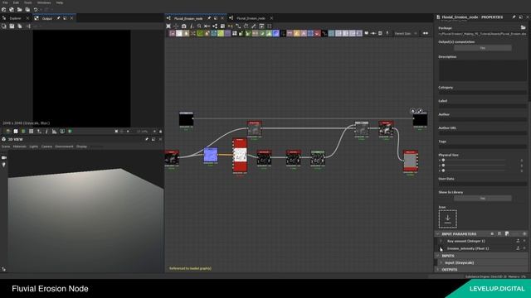Viewport: 531px width, 298px height.
Task: Click the light bulb icon in 3D view sidebar
Action: [4, 165]
